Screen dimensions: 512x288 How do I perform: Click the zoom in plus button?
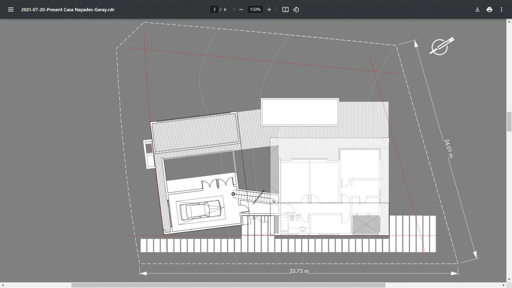269,9
